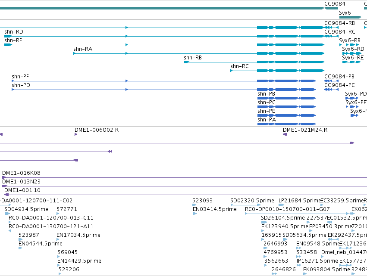367x276 pixels.
Task: Select the 2646826 EST label
Action: [284, 270]
